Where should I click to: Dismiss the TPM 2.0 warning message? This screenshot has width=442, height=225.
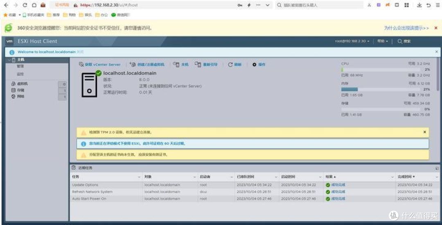point(425,132)
